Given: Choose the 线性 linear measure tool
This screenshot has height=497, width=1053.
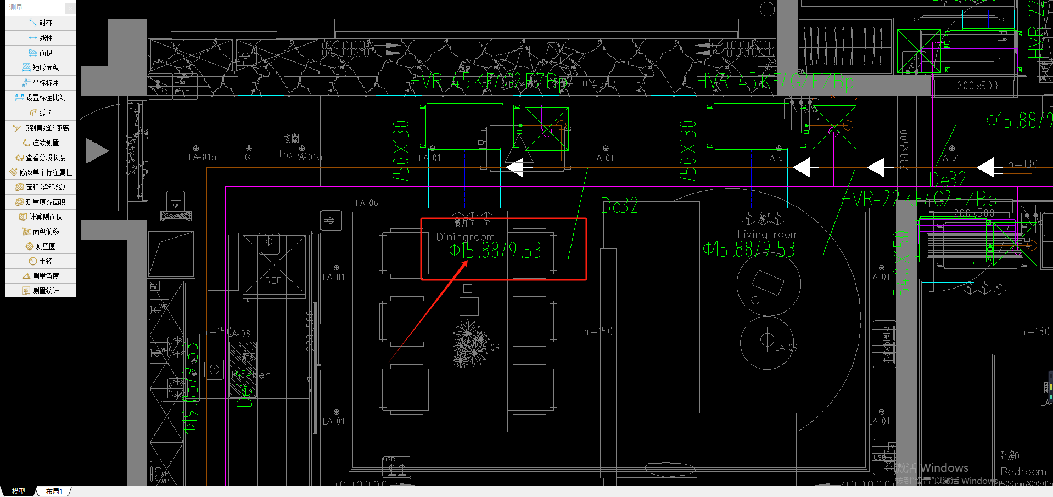Looking at the screenshot, I should point(41,38).
